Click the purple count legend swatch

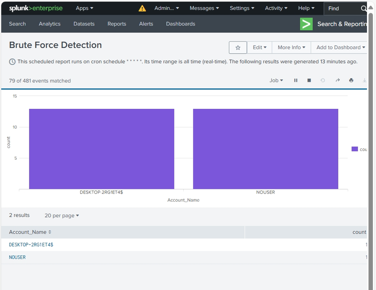pos(355,149)
